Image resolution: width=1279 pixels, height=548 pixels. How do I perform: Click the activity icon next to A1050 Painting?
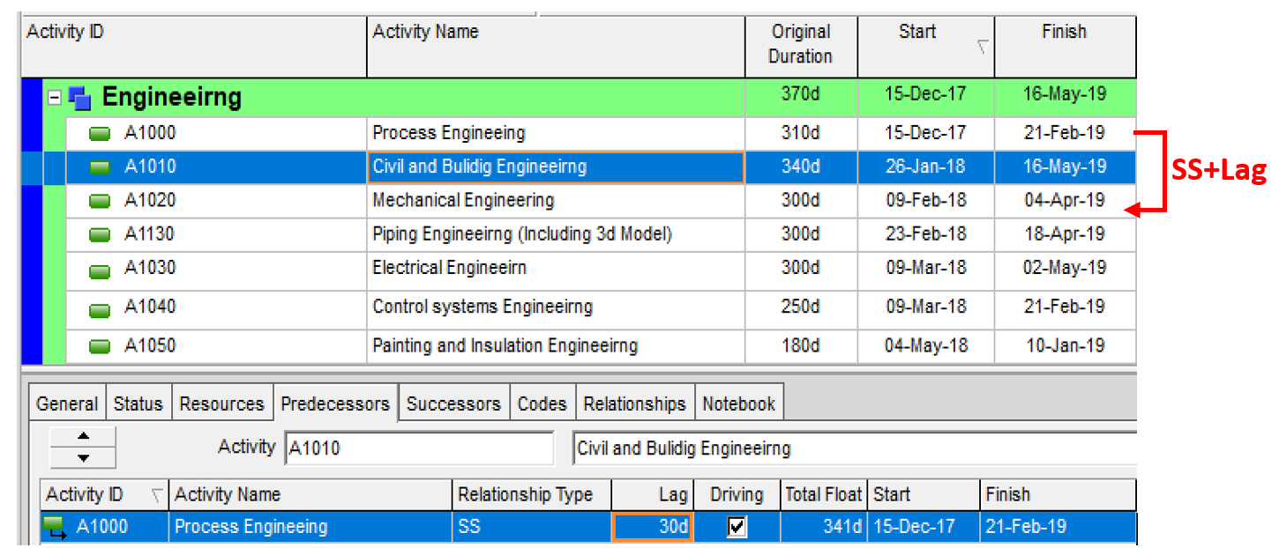(99, 345)
